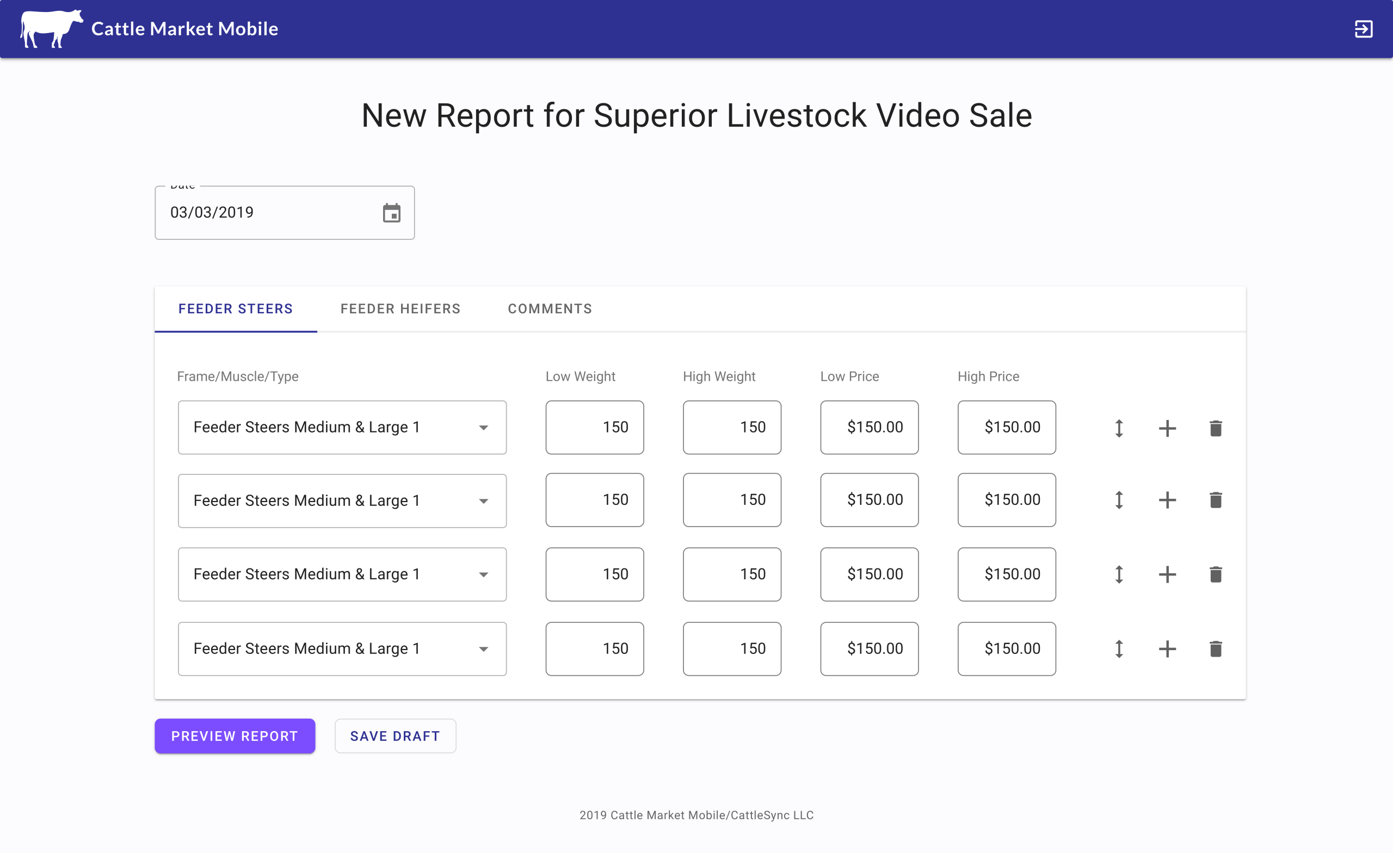Click the cow logo in header
Screen dimensions: 1393x853
(51, 28)
